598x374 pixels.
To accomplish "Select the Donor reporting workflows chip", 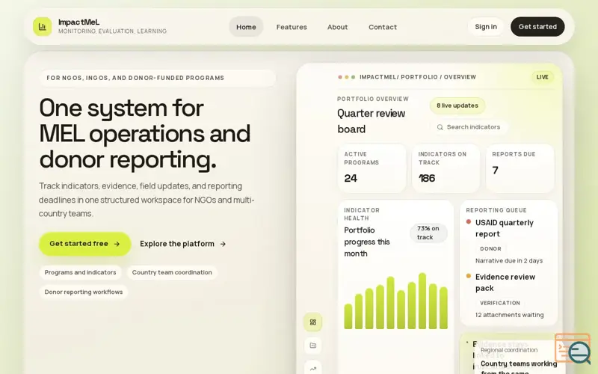I will [x=84, y=292].
